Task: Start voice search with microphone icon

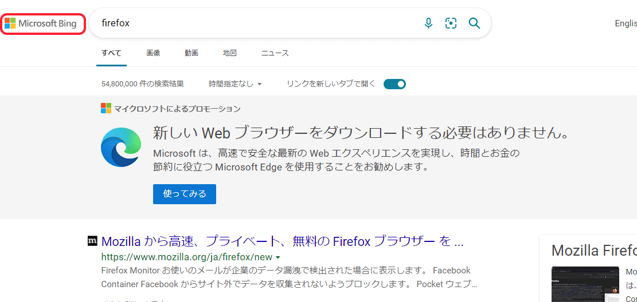Action: tap(428, 23)
